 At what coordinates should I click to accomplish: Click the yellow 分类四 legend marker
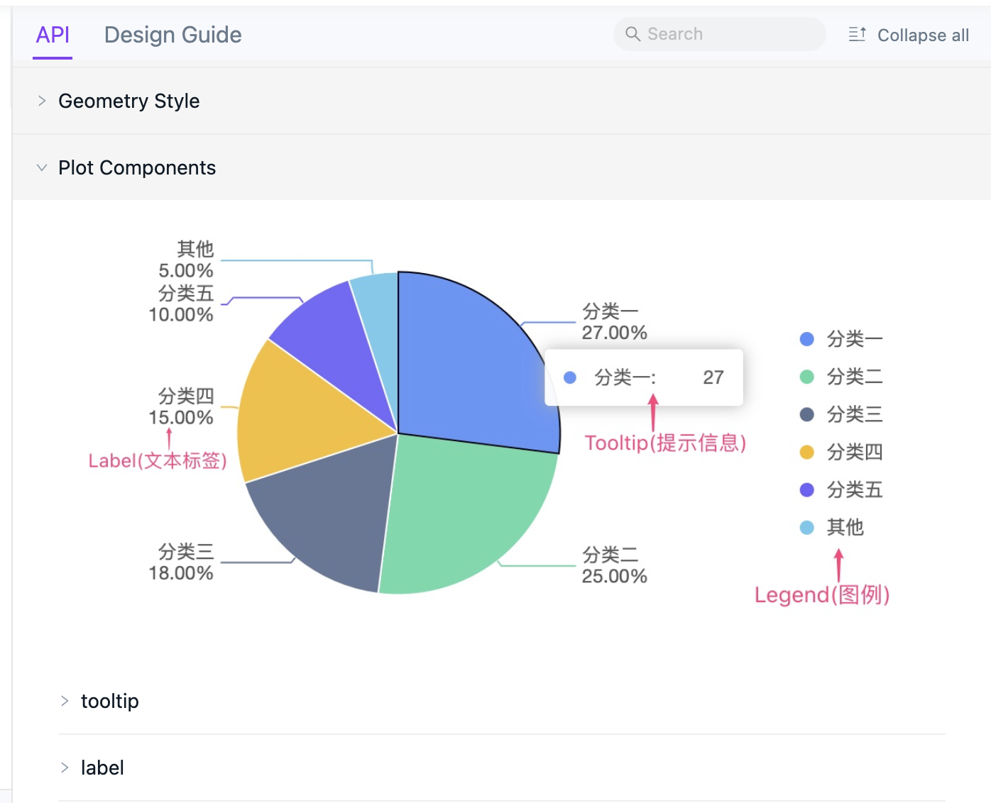click(806, 452)
